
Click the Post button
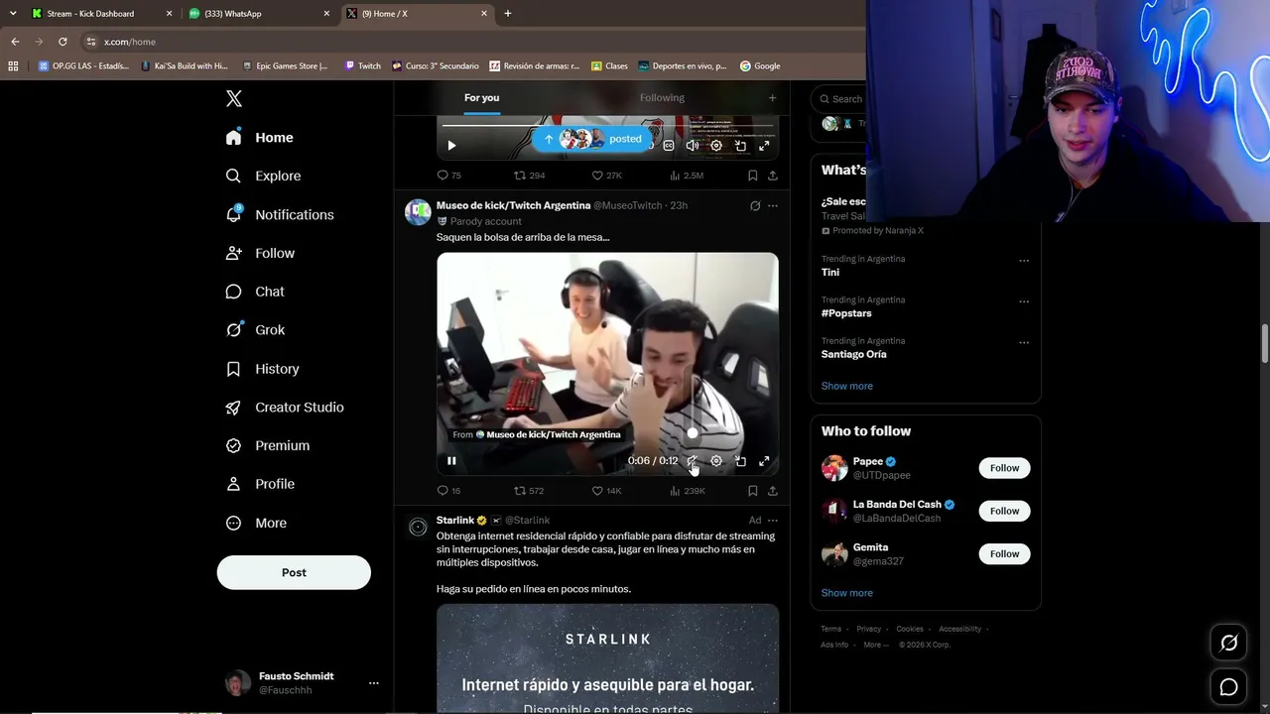click(x=294, y=572)
